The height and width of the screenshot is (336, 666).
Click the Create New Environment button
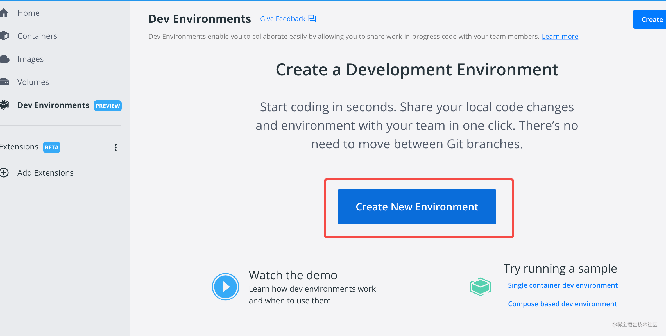coord(417,206)
